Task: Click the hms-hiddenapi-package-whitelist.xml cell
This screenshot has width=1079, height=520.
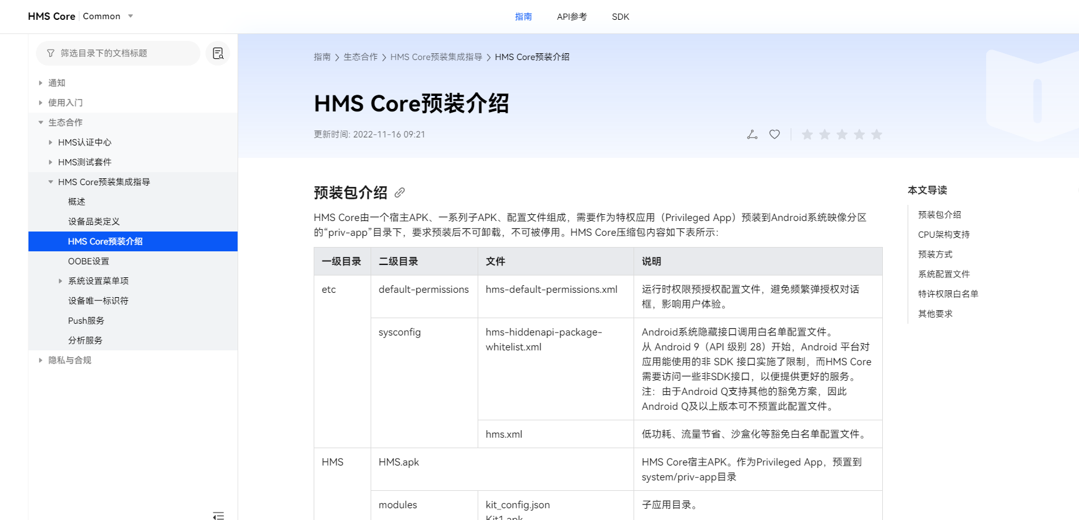Action: click(x=556, y=369)
